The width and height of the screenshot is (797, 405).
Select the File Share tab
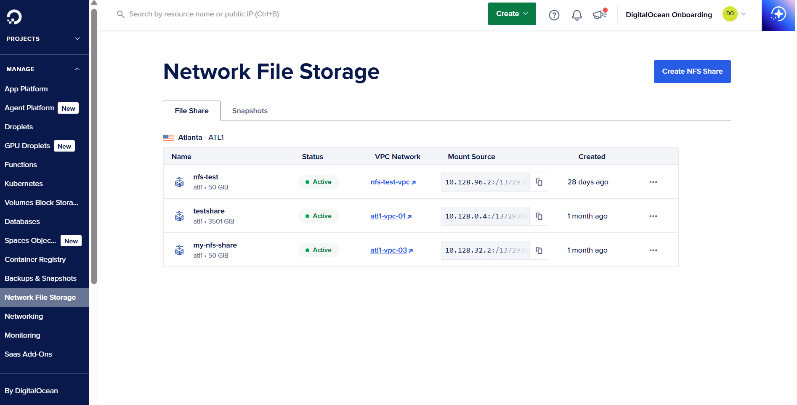pyautogui.click(x=191, y=111)
